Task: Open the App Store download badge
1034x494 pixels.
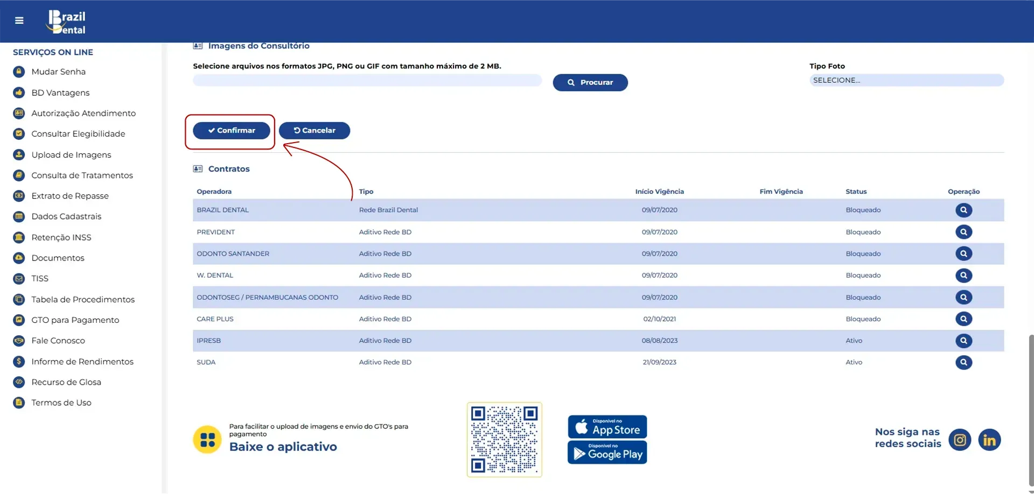Action: (x=607, y=427)
